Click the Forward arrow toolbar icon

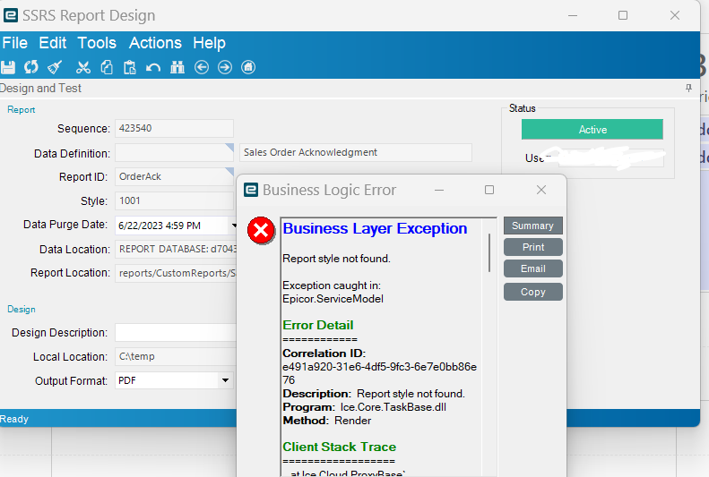225,68
